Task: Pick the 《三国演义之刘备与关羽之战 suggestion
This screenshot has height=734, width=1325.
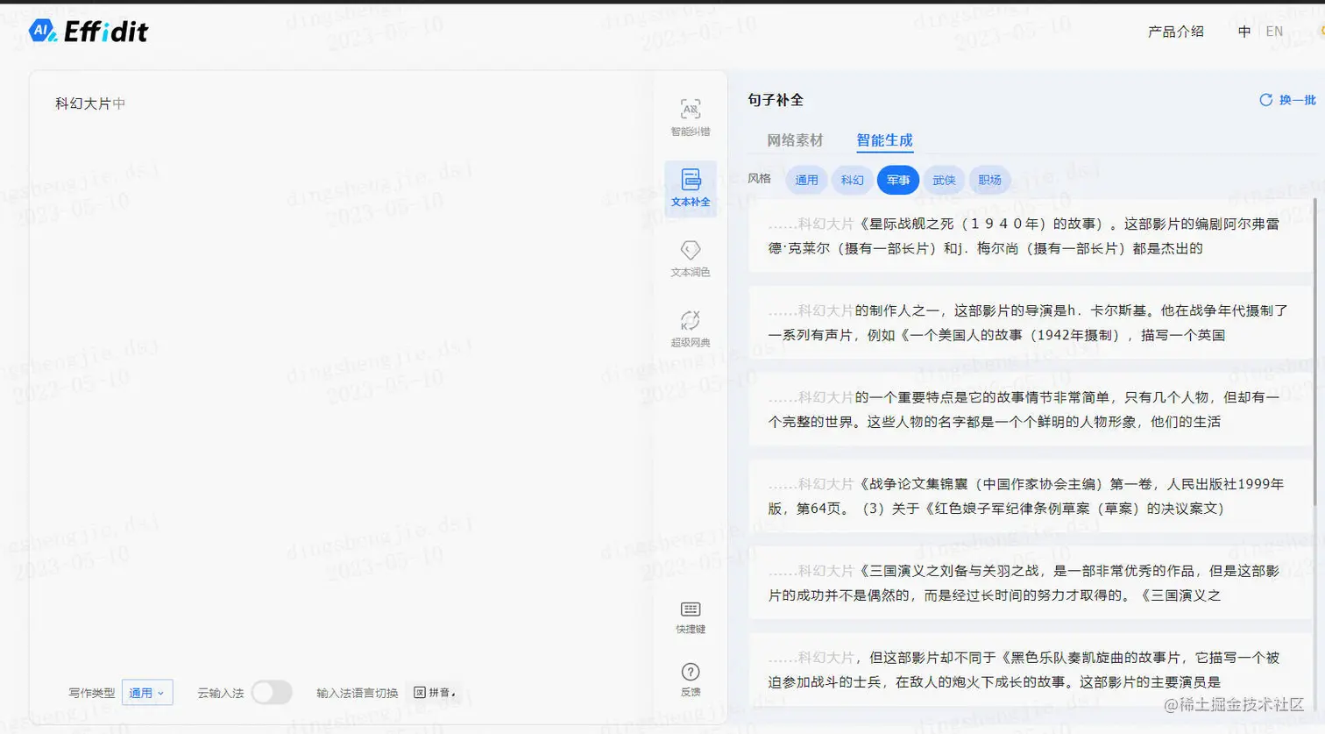Action: 1030,583
